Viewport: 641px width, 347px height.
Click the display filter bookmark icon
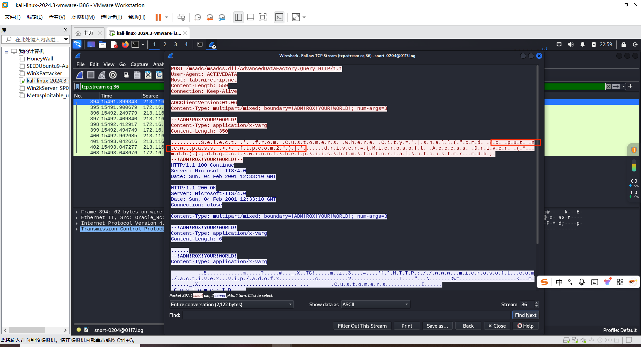[77, 87]
